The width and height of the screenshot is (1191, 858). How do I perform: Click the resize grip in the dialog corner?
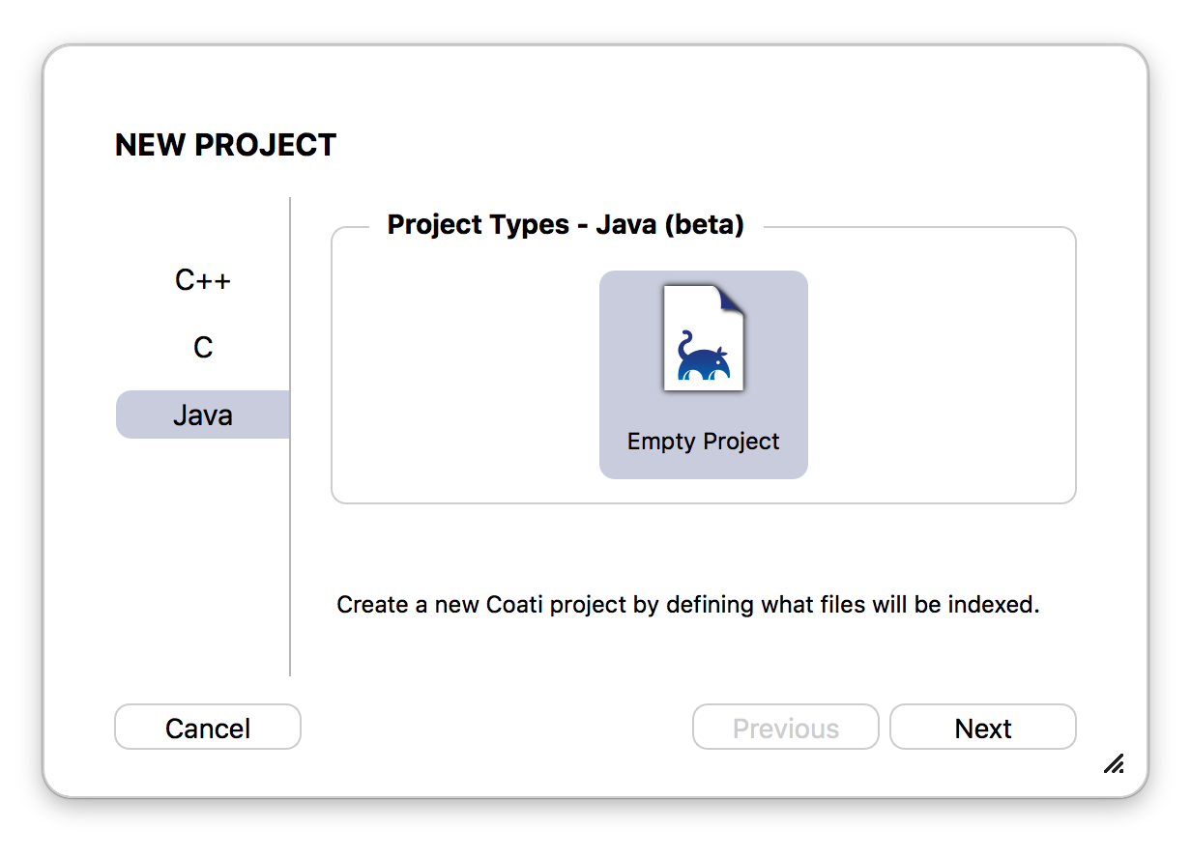1114,763
